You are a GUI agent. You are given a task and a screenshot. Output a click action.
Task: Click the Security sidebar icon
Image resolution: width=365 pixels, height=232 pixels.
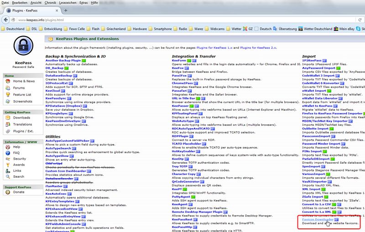coord(8,159)
